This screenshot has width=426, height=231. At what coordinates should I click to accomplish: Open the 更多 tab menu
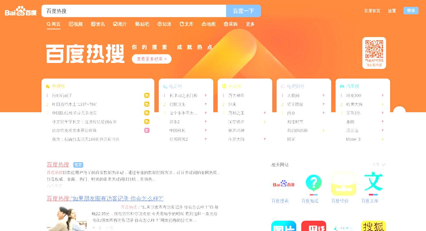pyautogui.click(x=250, y=24)
